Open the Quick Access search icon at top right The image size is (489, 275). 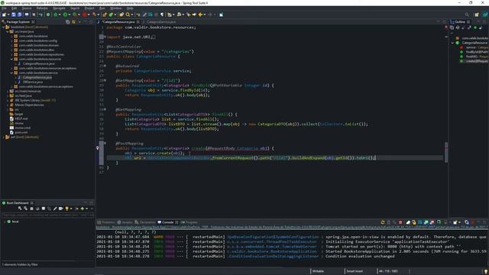(x=467, y=15)
